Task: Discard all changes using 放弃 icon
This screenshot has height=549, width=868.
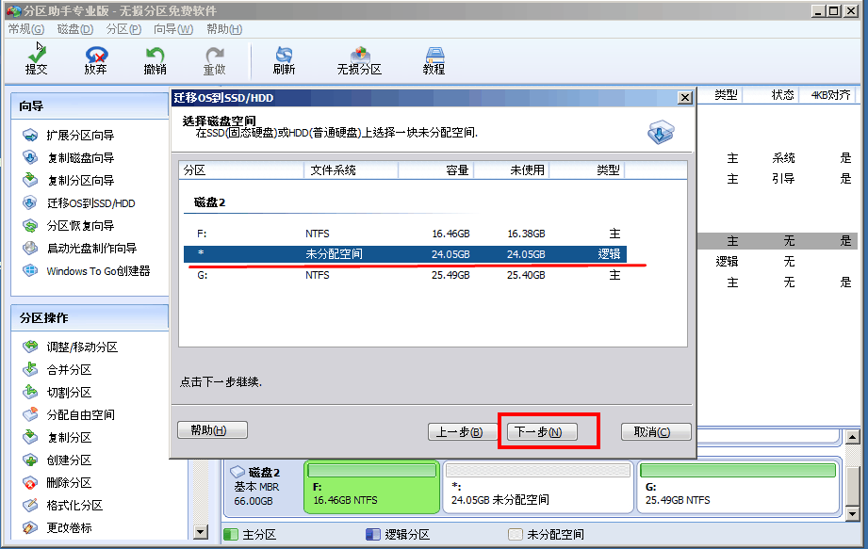Action: coord(95,58)
